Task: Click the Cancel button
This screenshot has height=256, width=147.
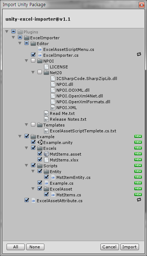Action: pyautogui.click(x=110, y=247)
